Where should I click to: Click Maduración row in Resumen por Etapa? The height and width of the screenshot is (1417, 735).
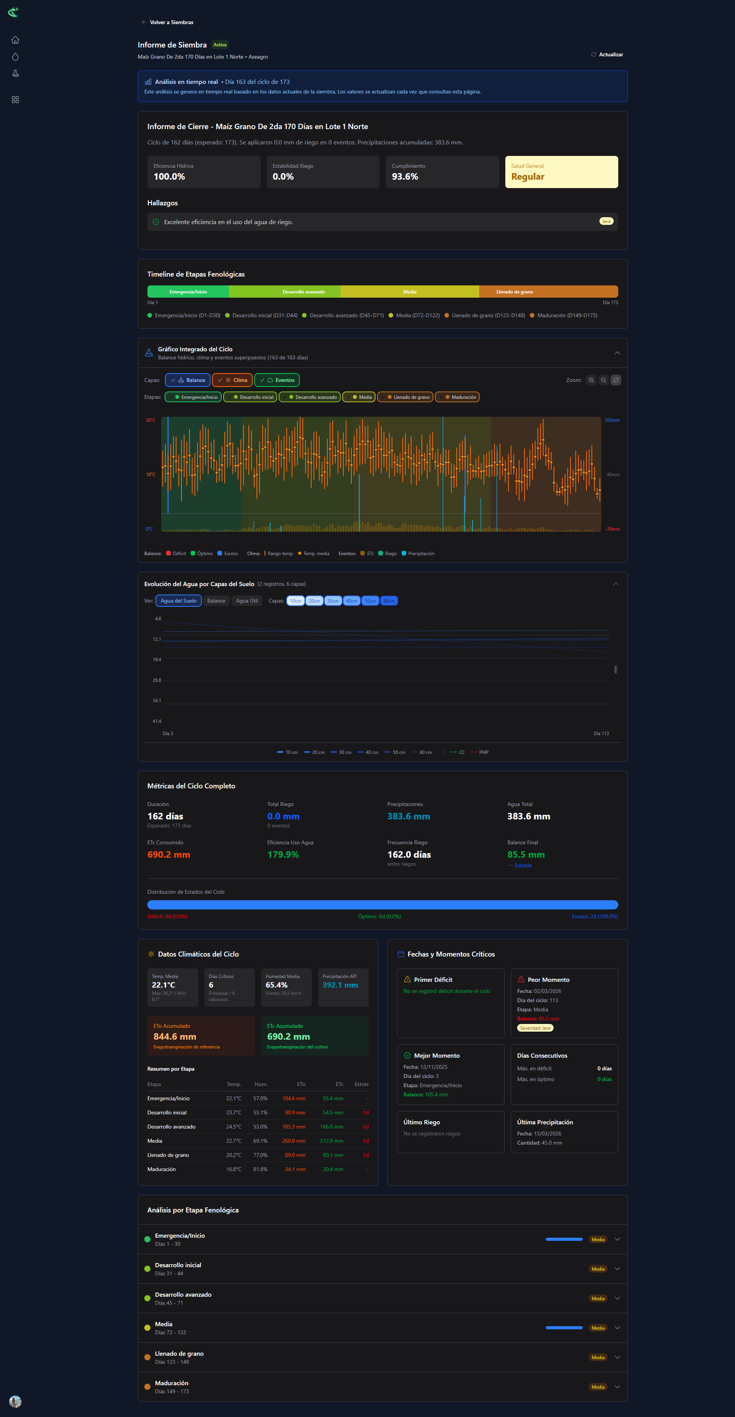[258, 1170]
